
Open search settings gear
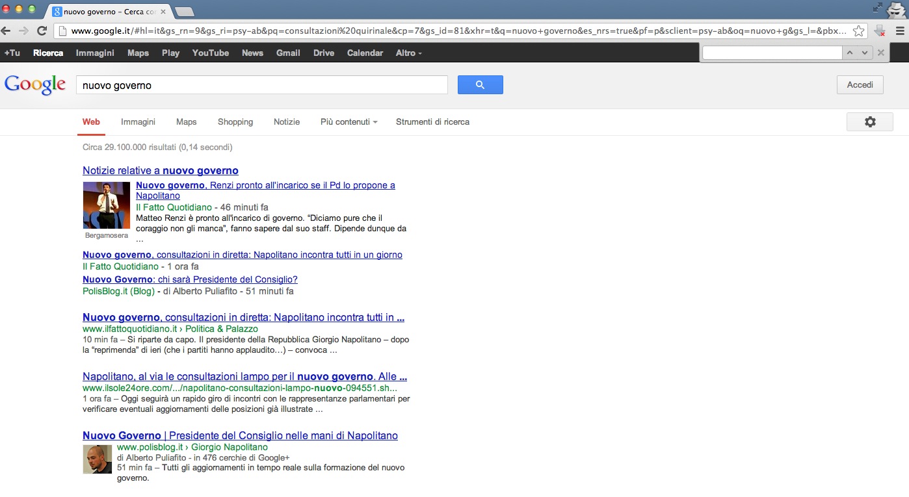[x=870, y=121]
